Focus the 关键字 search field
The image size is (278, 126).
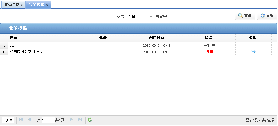point(202,16)
